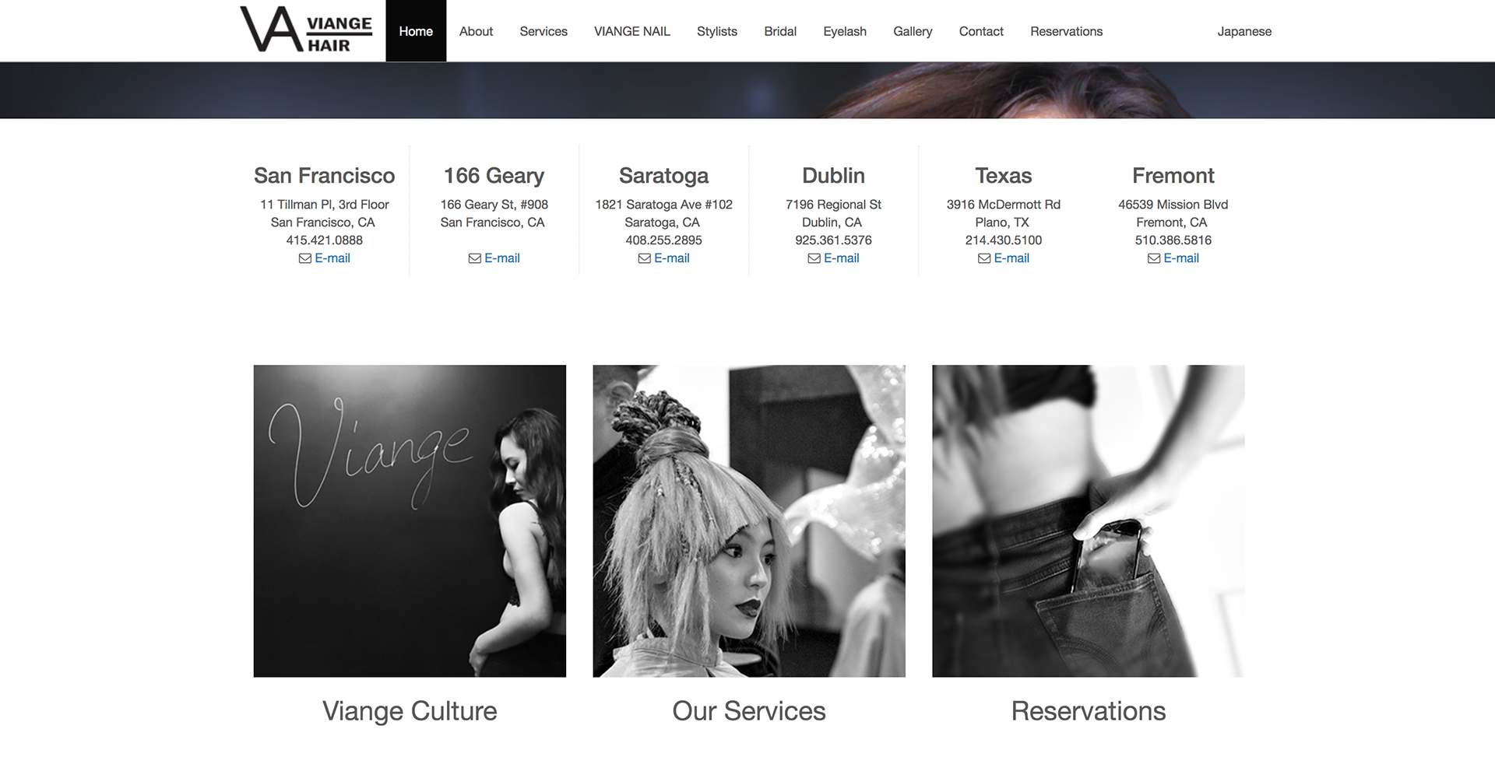Click phone number 415.421.0888

coord(325,240)
